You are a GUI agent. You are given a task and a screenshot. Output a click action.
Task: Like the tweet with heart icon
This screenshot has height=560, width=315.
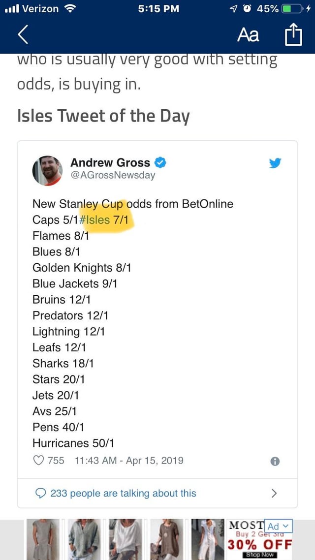(x=38, y=461)
